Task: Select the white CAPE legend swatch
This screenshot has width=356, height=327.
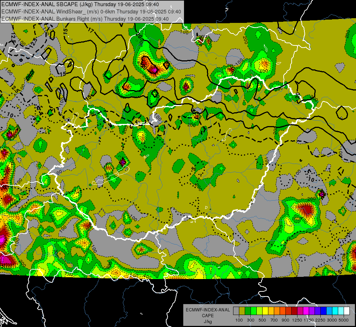Action: click(x=347, y=311)
